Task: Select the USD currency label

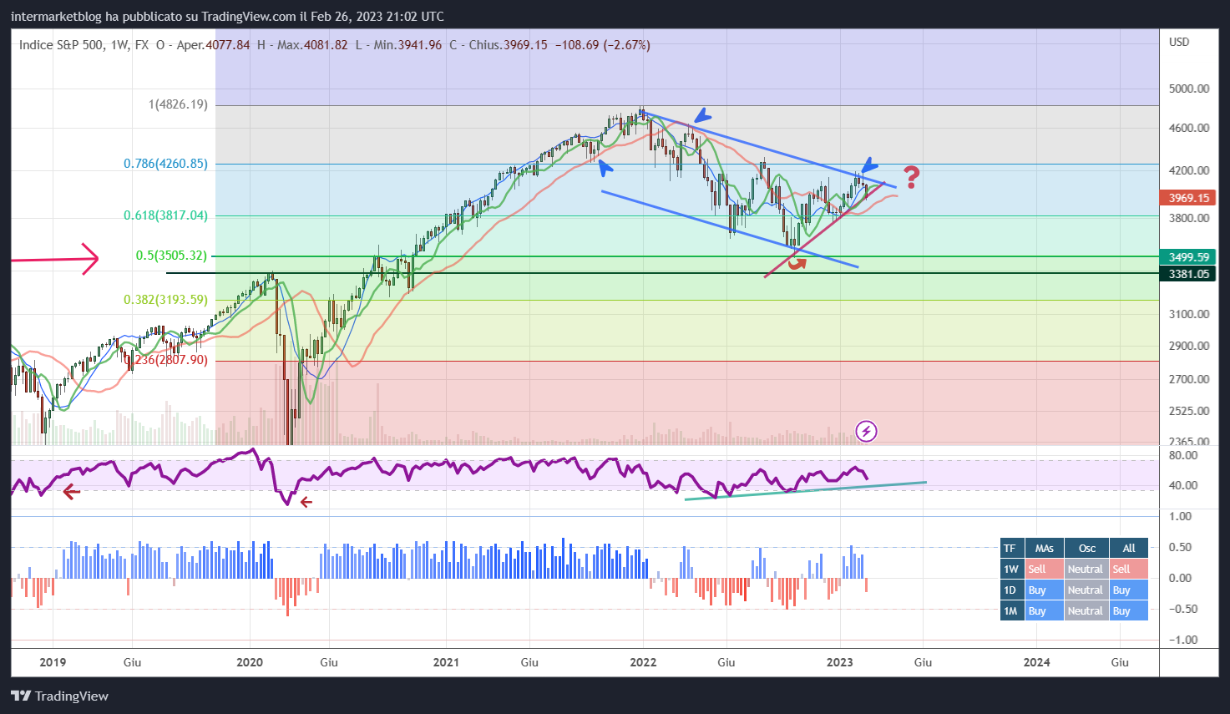Action: pos(1179,42)
